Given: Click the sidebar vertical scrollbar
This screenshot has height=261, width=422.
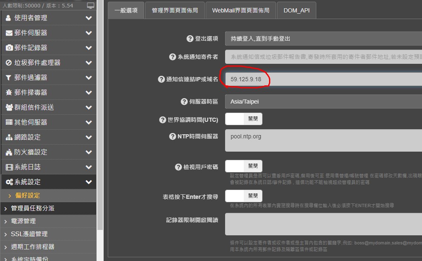Looking at the screenshot, I should tap(99, 124).
